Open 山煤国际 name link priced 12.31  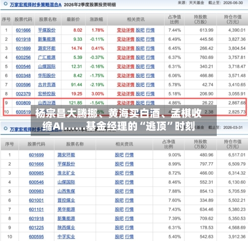[x=47, y=66]
